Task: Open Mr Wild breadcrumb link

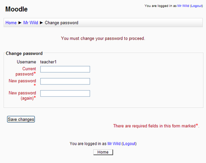Action: [x=30, y=23]
